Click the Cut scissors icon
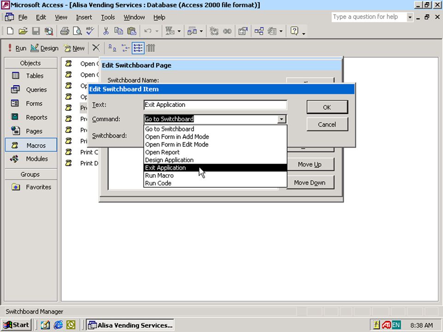The image size is (443, 332). coord(106,31)
